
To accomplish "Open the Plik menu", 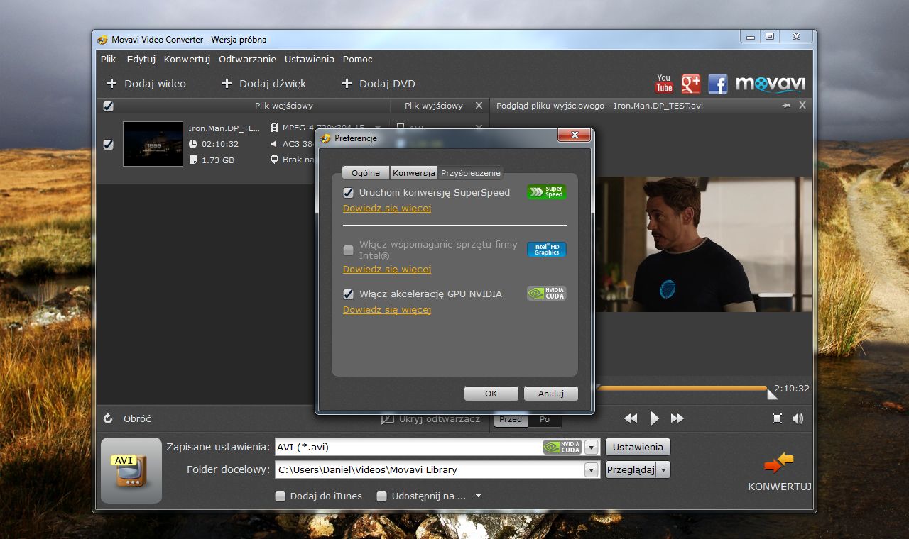I will (x=108, y=60).
